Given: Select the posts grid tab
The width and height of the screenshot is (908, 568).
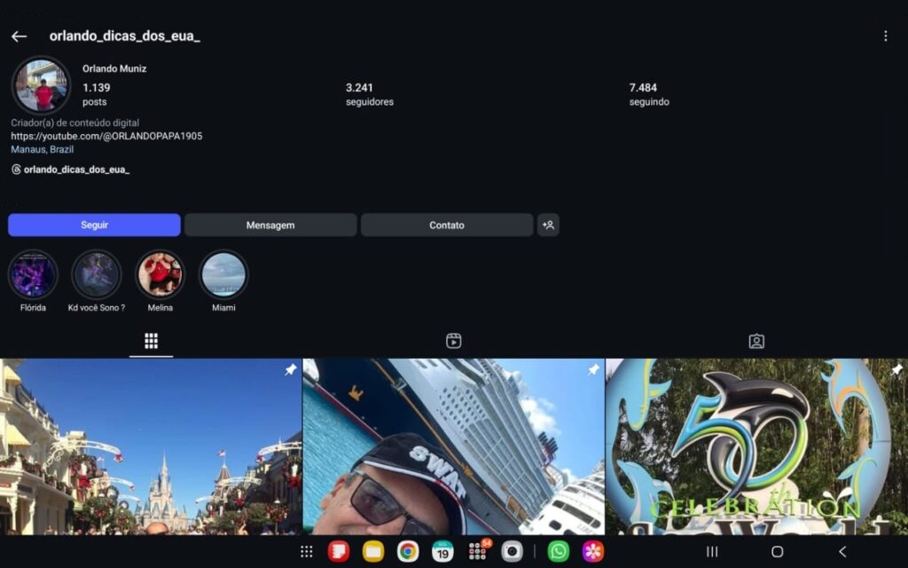Looking at the screenshot, I should [151, 341].
